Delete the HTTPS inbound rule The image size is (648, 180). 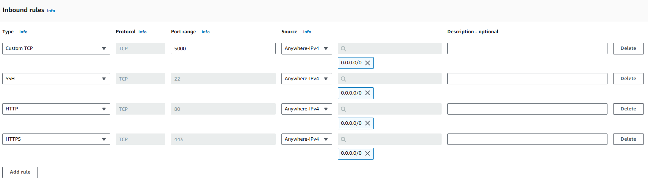(x=628, y=139)
